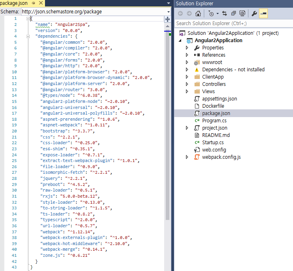Toggle the Preview Selected Items button

(263, 13)
